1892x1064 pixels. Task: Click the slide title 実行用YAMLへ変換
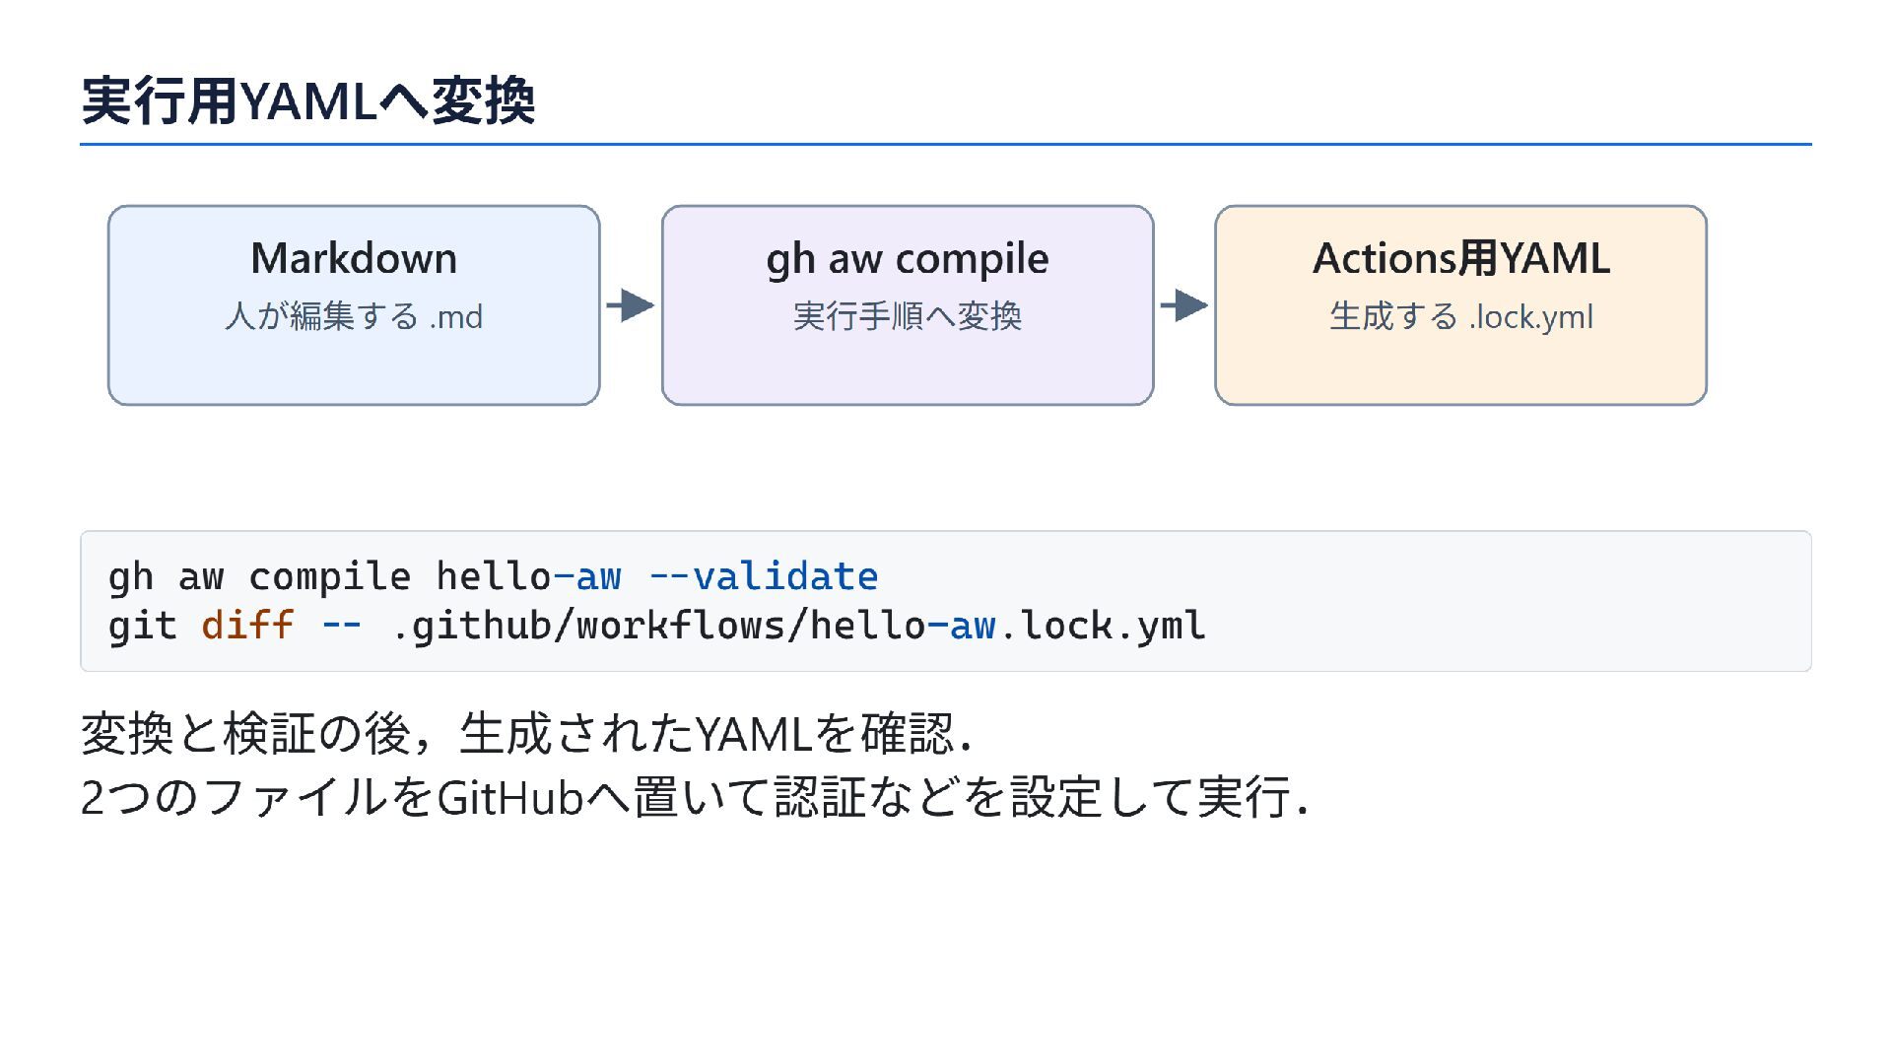point(307,100)
